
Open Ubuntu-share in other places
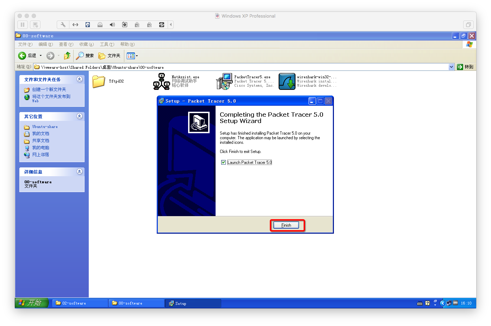pos(45,127)
